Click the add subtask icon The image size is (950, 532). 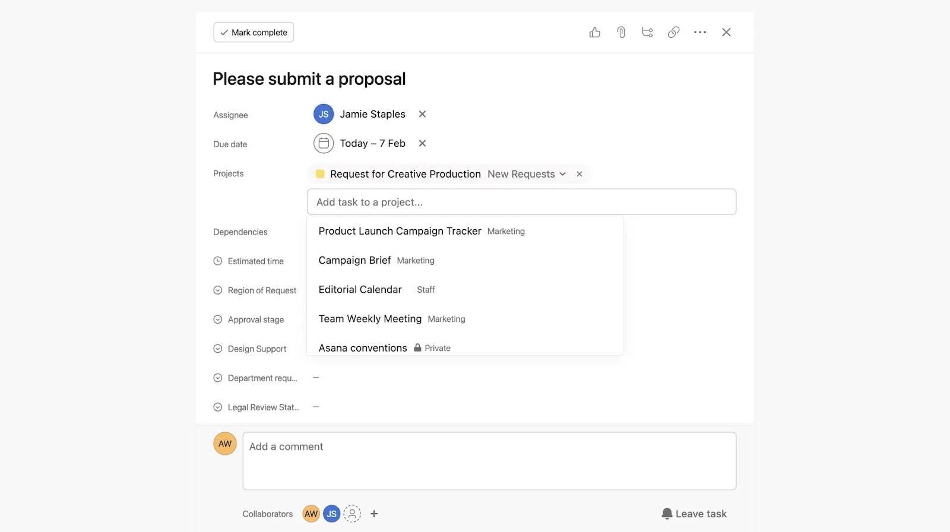[647, 33]
